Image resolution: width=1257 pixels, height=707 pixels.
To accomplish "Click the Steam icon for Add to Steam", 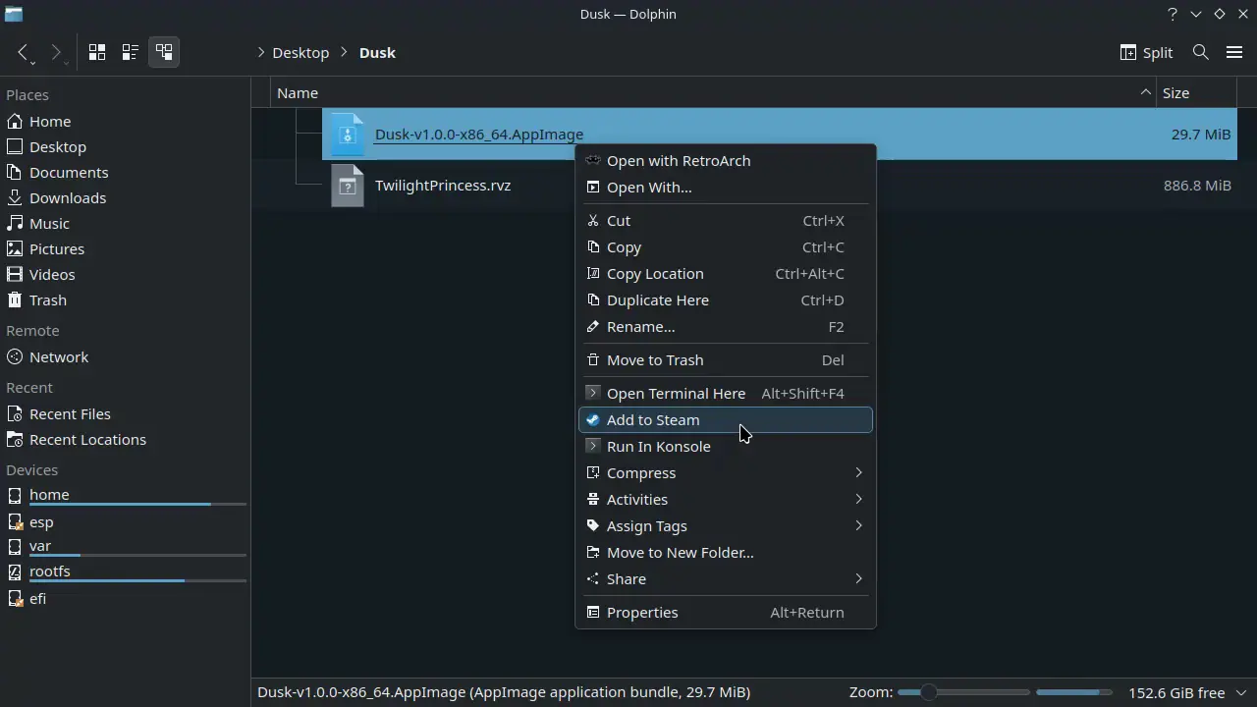I will [x=592, y=419].
